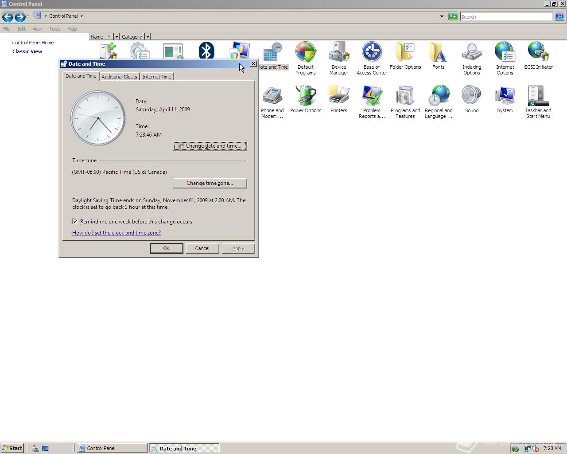Open Ease of Access Center
Image resolution: width=567 pixels, height=454 pixels.
[x=372, y=58]
